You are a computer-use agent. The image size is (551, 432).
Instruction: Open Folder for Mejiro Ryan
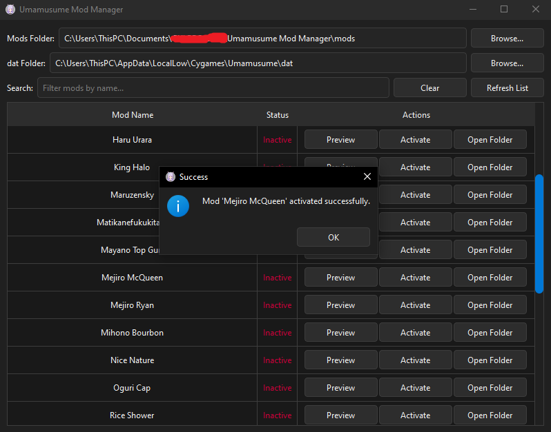[490, 305]
